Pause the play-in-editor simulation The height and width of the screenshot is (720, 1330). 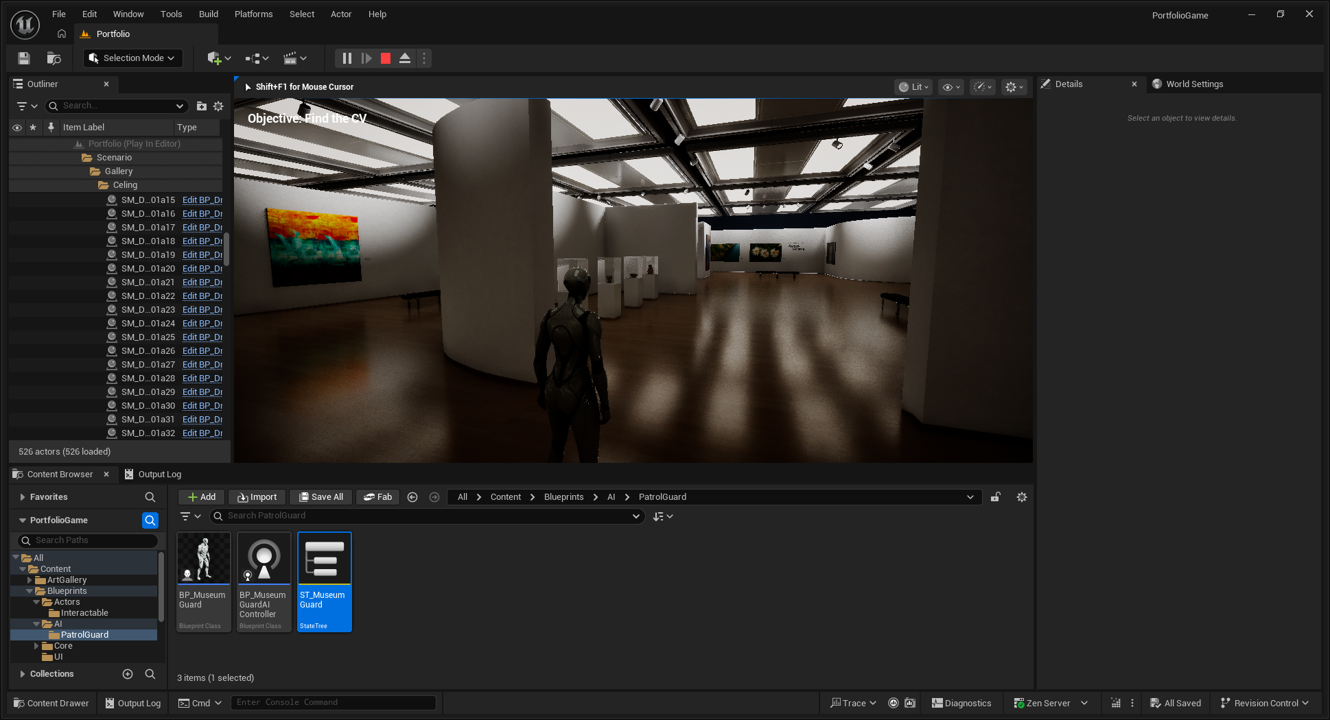tap(347, 58)
